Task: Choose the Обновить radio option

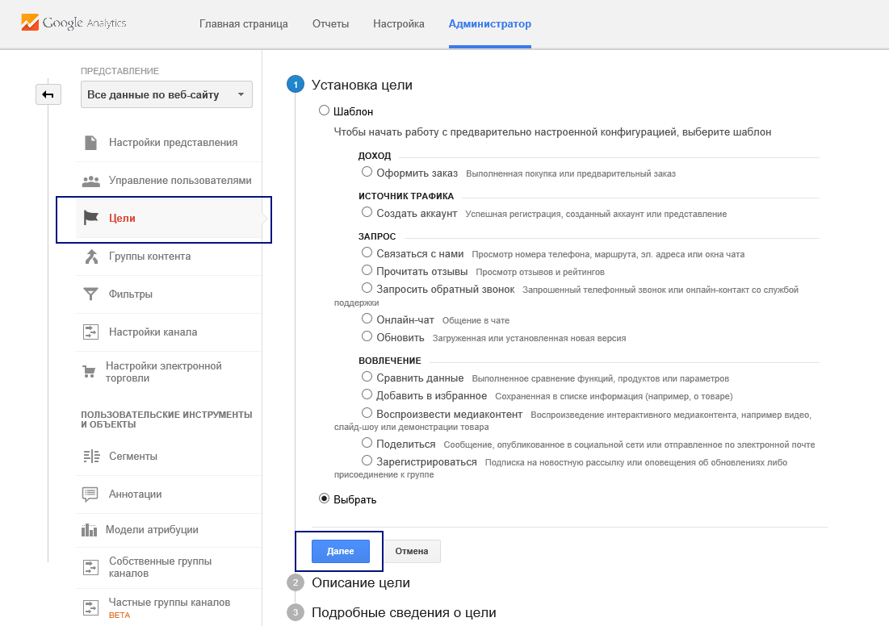Action: click(x=367, y=336)
